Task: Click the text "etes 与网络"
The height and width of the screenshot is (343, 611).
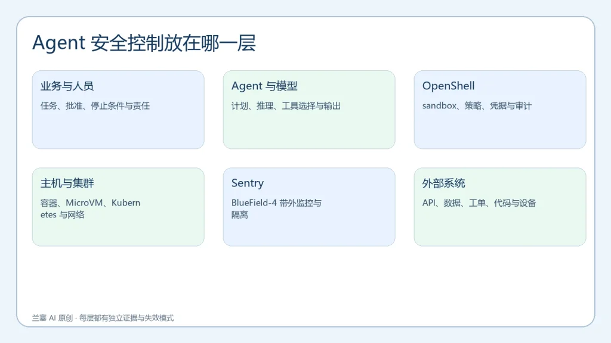Action: 62,214
